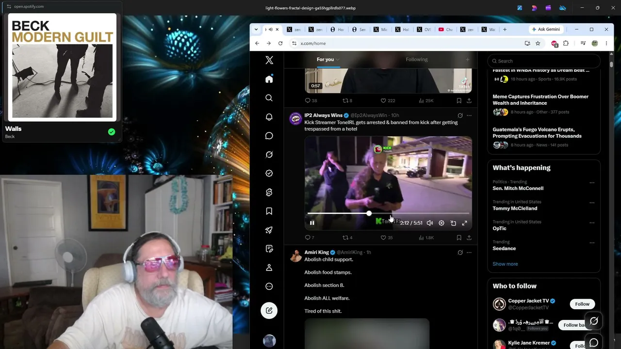The image size is (621, 349).
Task: Open X Messages chat bubble in sidebar
Action: 269,136
